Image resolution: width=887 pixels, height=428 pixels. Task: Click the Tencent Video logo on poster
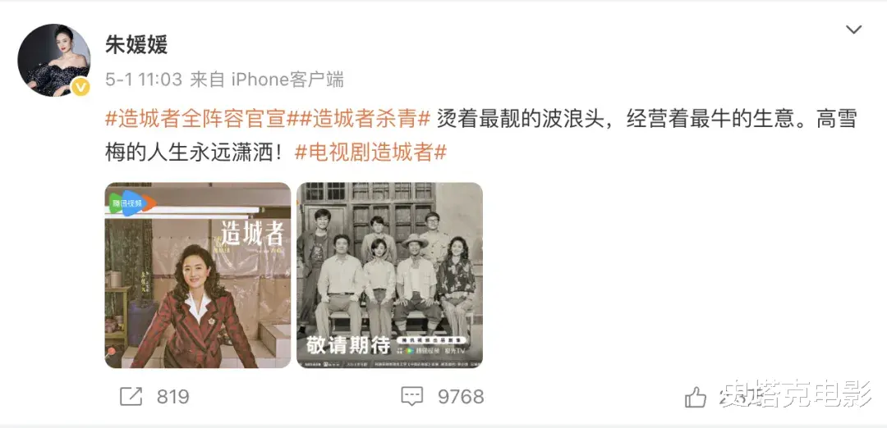point(131,203)
